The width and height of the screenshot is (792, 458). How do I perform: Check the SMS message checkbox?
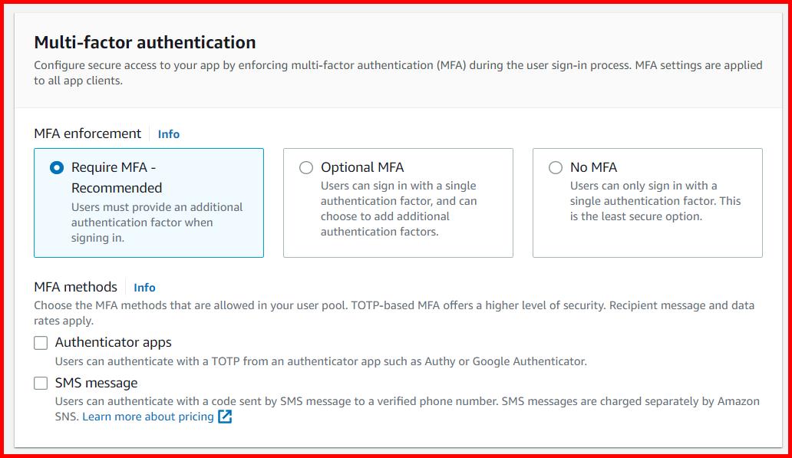(41, 384)
